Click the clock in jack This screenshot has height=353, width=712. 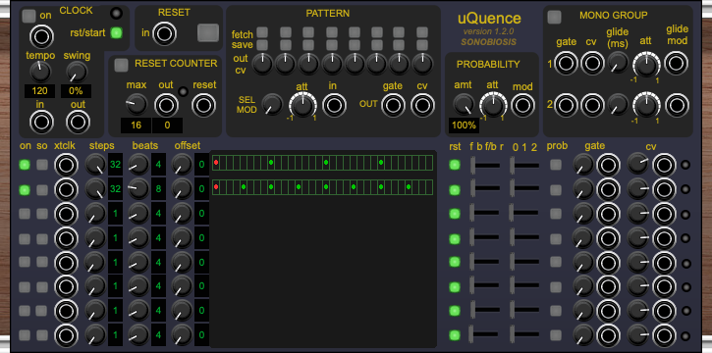click(x=41, y=122)
